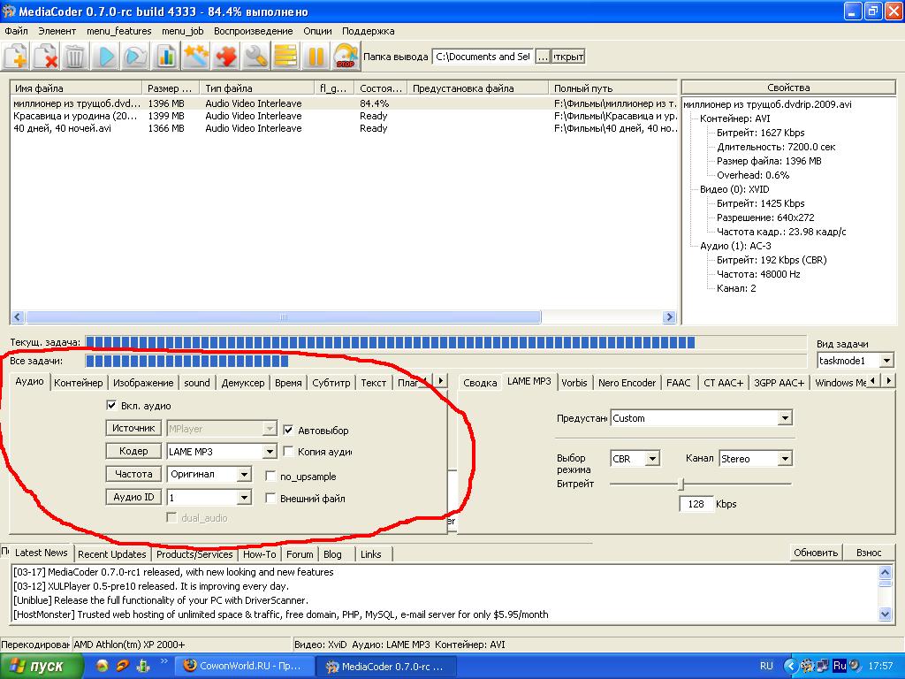This screenshot has height=679, width=905.
Task: Click the Remove file icon with red X
Action: 46,57
